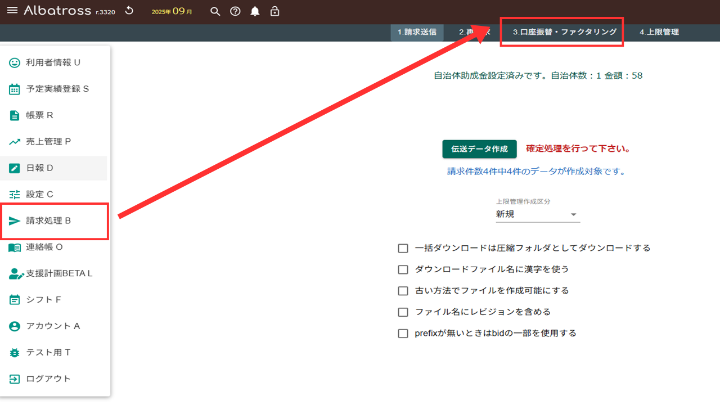Image resolution: width=720 pixels, height=405 pixels.
Task: Open 請求処理 B in sidebar
Action: coord(48,220)
